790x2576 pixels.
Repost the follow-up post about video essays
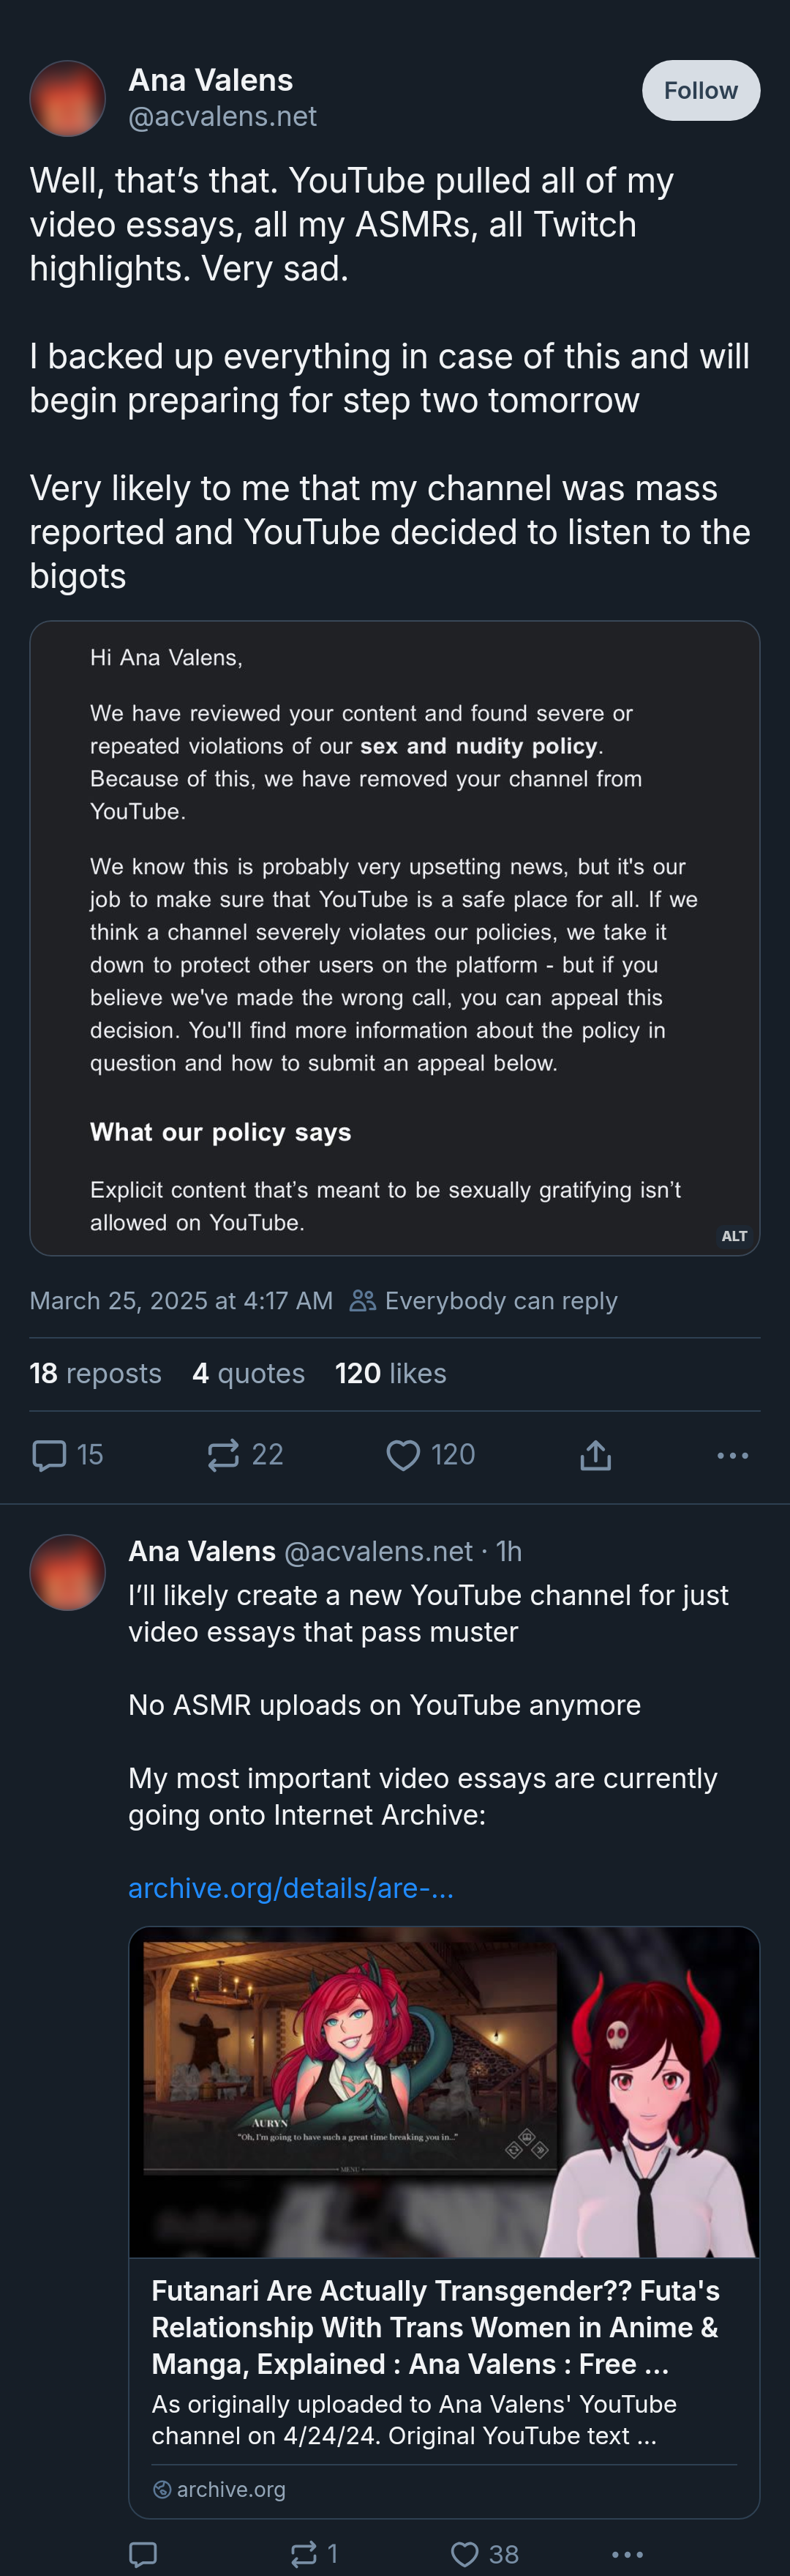pyautogui.click(x=304, y=2554)
